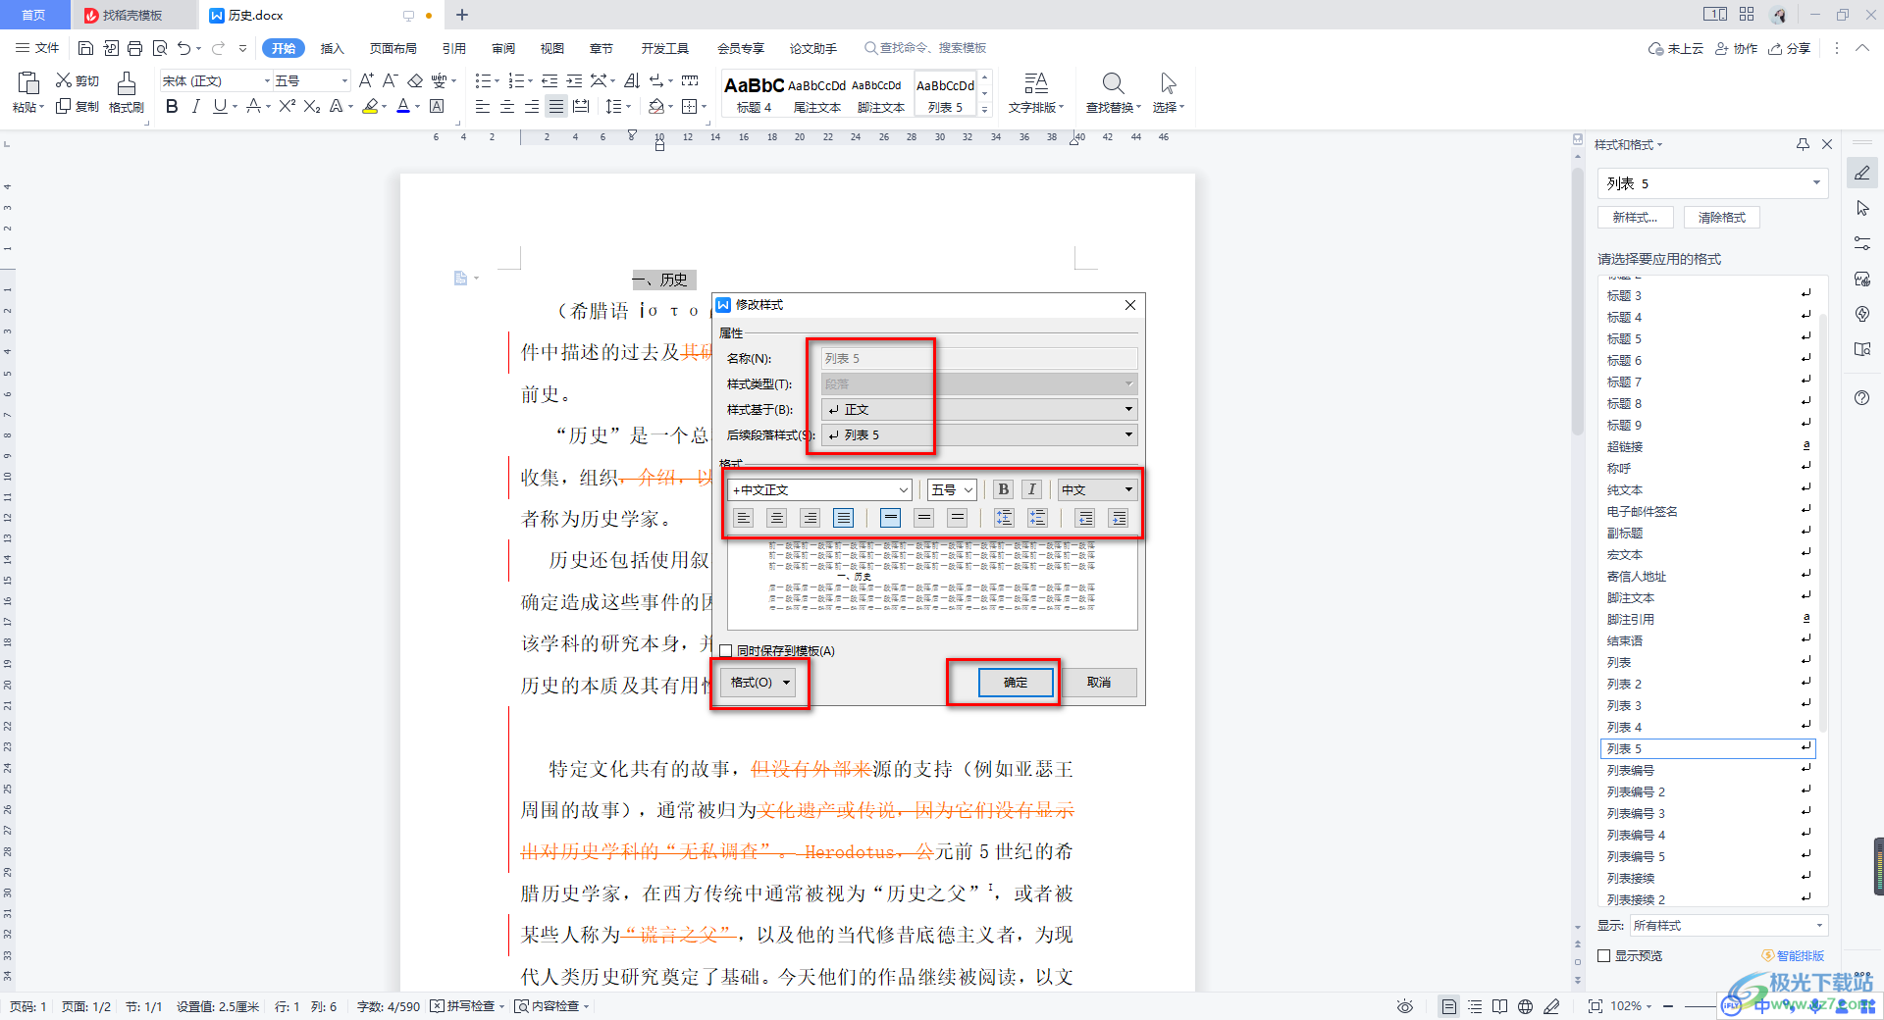Toggle Italic button in Modify Style dialog
The width and height of the screenshot is (1884, 1020).
click(1031, 489)
